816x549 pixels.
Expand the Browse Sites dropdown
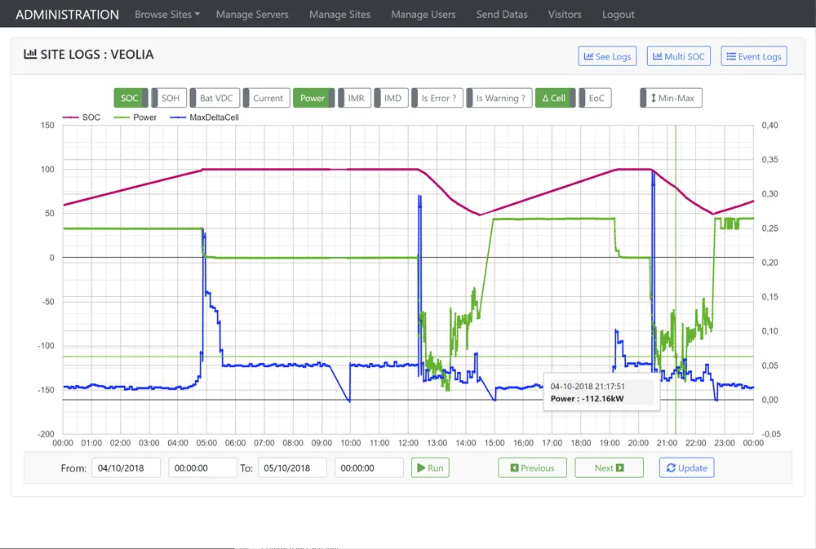coord(167,14)
